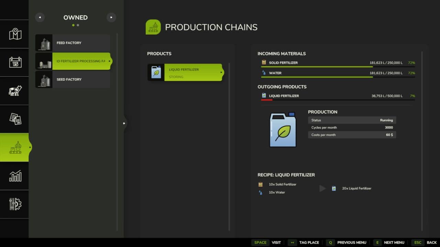Select Feed Factory from owned list

(73, 43)
